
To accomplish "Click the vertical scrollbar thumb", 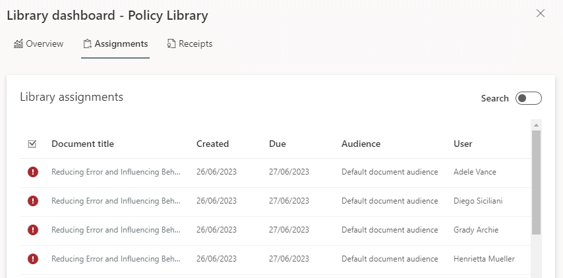I will (536, 182).
